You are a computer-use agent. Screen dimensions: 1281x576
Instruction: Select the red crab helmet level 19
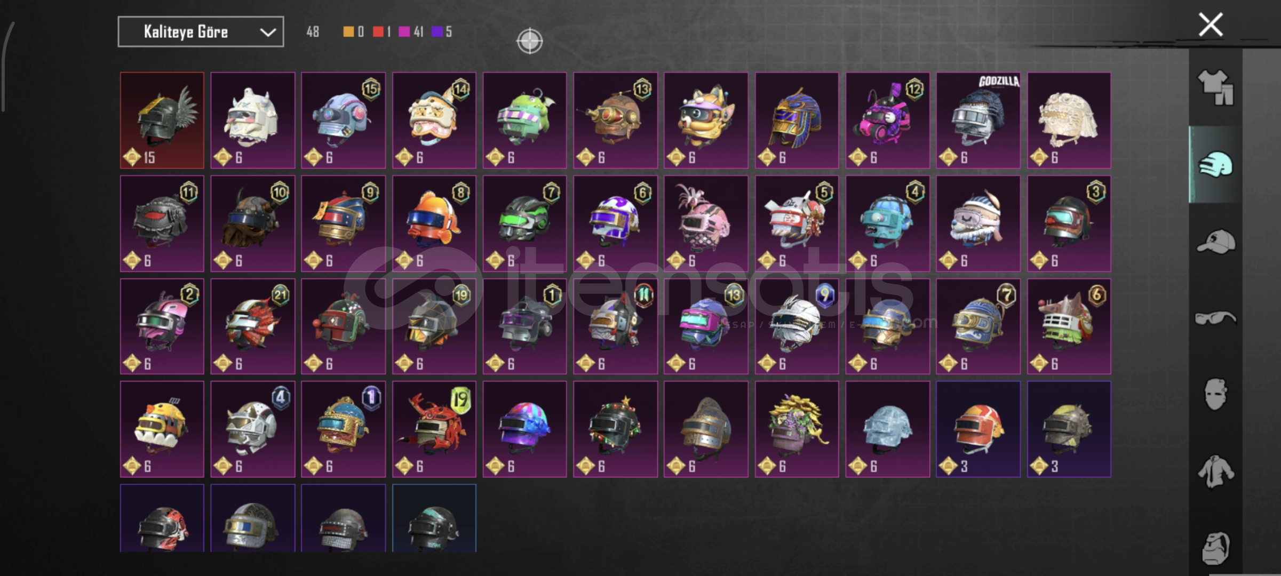434,429
